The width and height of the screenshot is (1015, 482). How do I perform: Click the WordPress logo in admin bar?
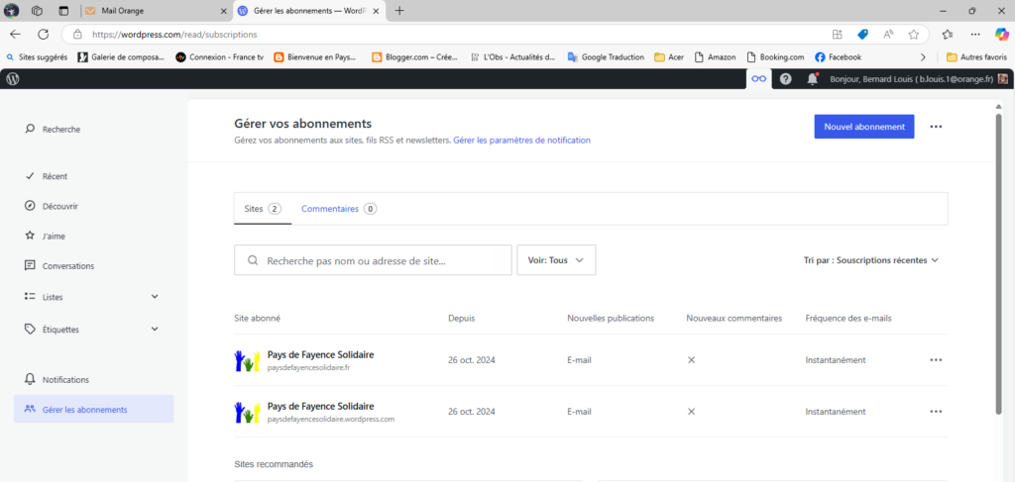(13, 79)
